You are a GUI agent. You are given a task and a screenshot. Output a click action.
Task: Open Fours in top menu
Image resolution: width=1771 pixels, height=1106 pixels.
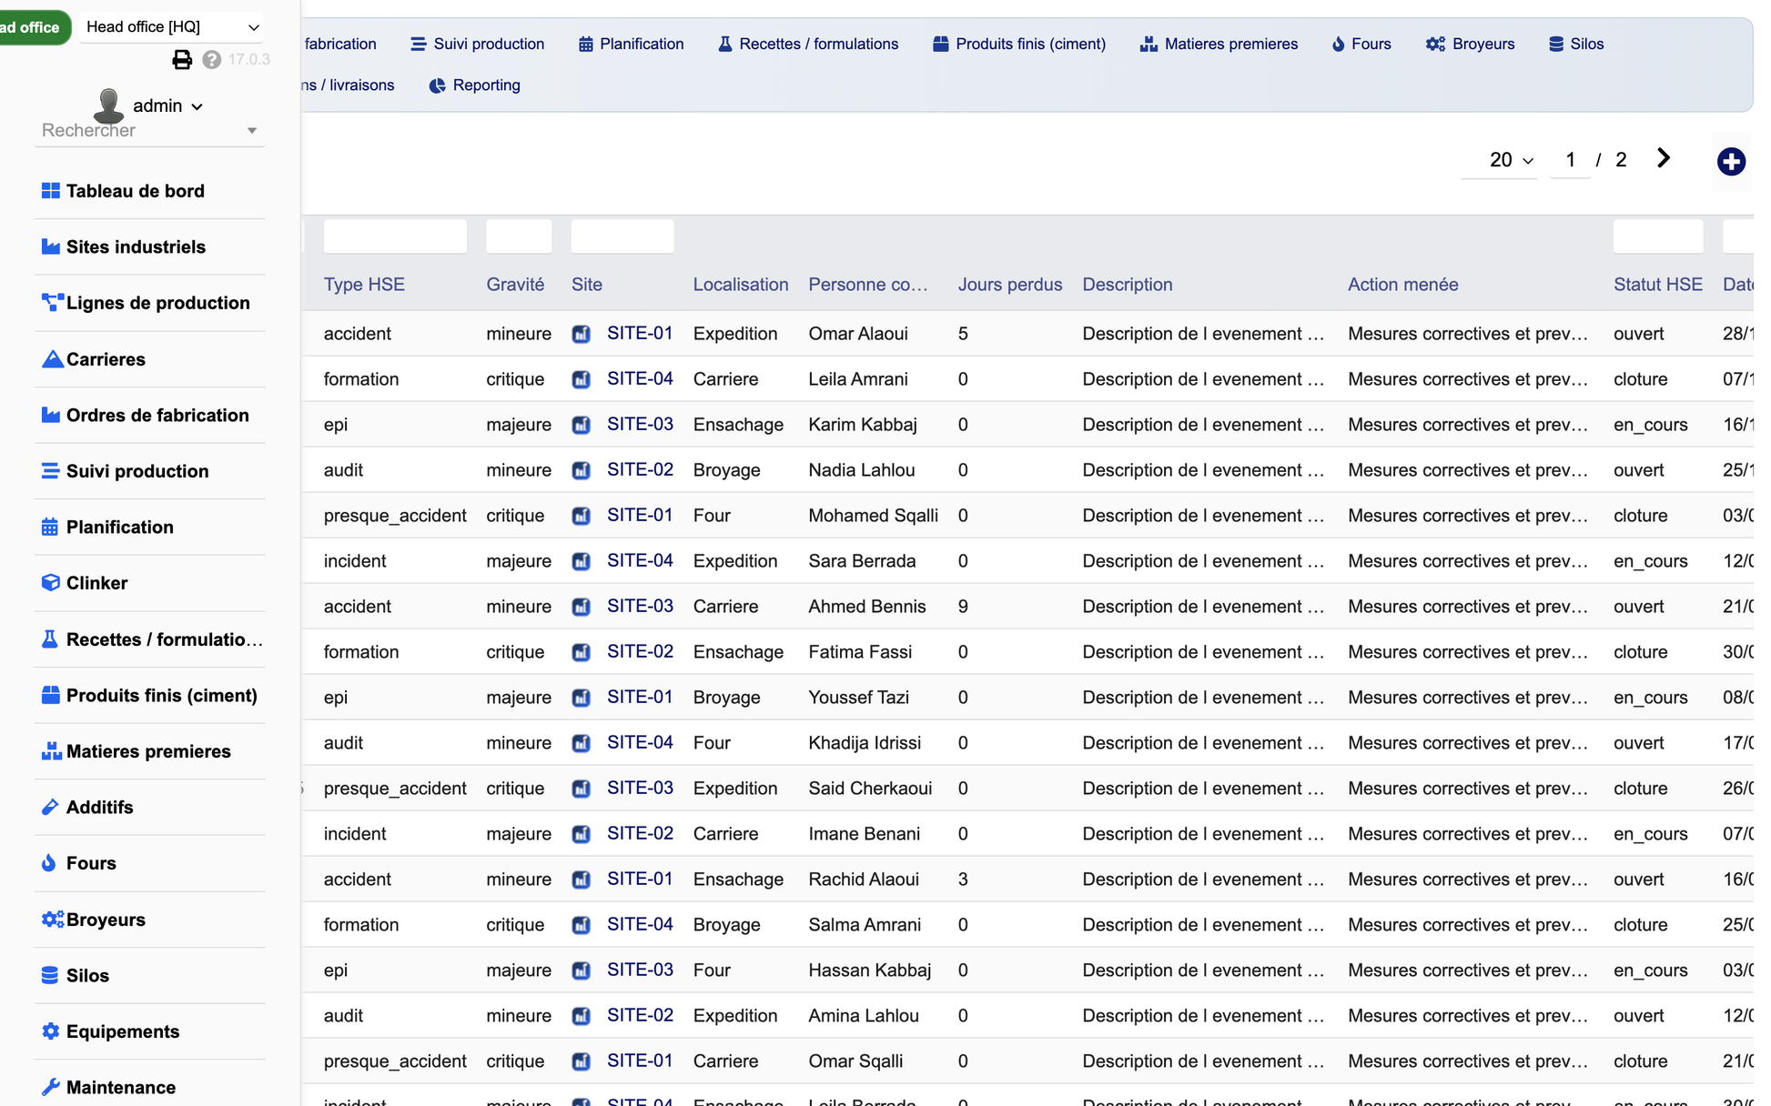click(x=1361, y=44)
